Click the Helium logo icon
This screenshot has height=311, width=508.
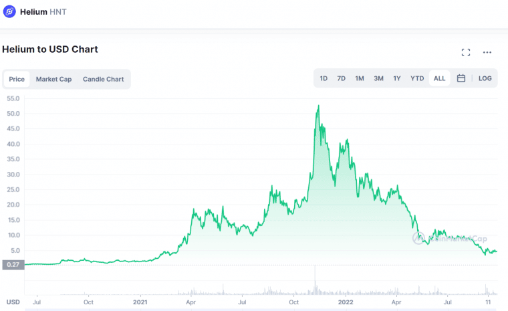(x=9, y=11)
